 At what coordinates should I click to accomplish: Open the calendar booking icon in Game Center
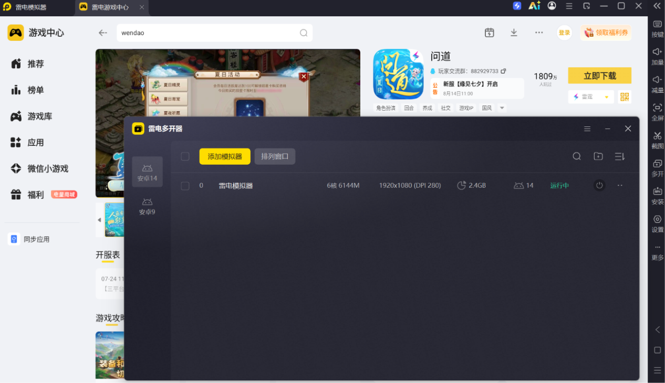(490, 33)
